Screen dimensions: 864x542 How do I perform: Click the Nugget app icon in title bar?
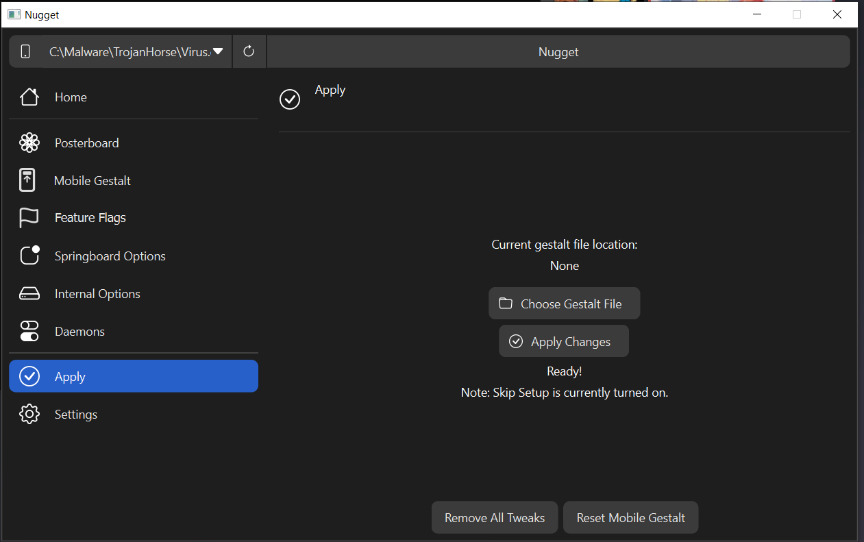14,14
